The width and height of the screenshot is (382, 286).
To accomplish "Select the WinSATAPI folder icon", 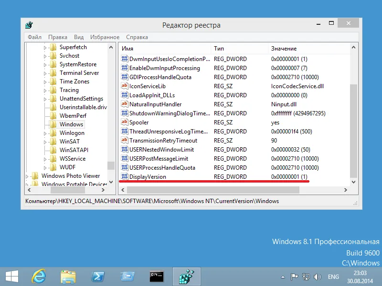I will click(x=53, y=150).
